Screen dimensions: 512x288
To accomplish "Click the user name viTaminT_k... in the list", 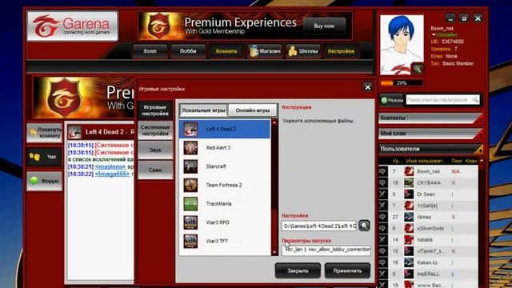I will (430, 251).
